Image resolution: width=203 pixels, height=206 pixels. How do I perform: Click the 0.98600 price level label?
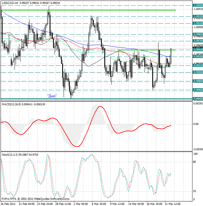[x=198, y=90]
